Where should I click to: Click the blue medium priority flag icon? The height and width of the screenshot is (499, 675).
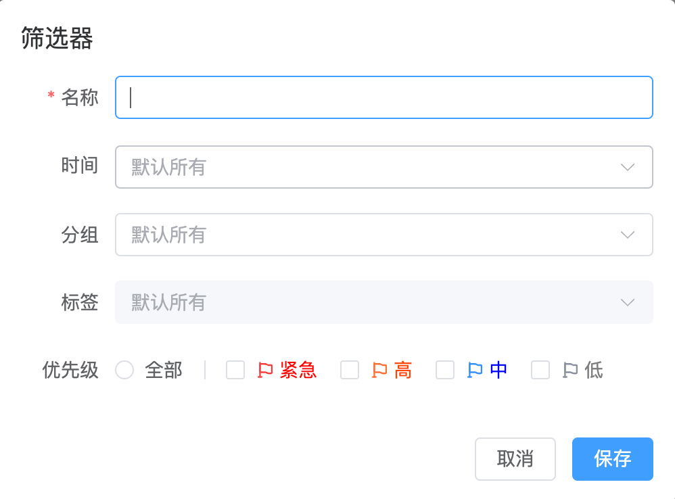pos(475,370)
